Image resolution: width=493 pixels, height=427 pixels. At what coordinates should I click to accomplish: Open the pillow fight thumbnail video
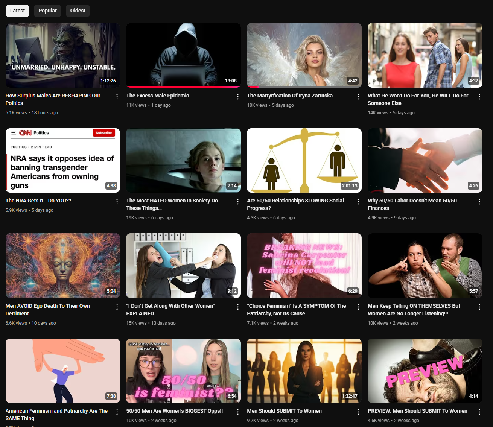(x=183, y=266)
